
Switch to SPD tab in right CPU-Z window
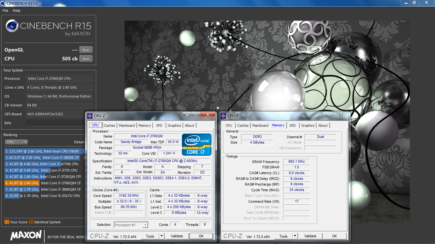click(x=293, y=125)
